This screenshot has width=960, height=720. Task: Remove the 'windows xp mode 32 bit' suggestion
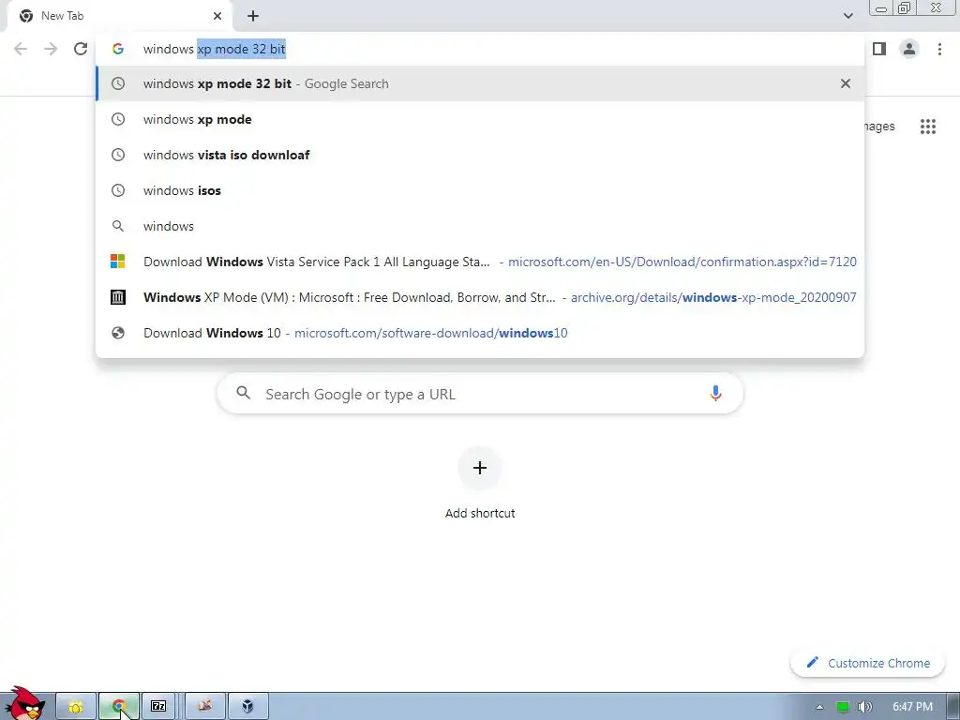[845, 83]
